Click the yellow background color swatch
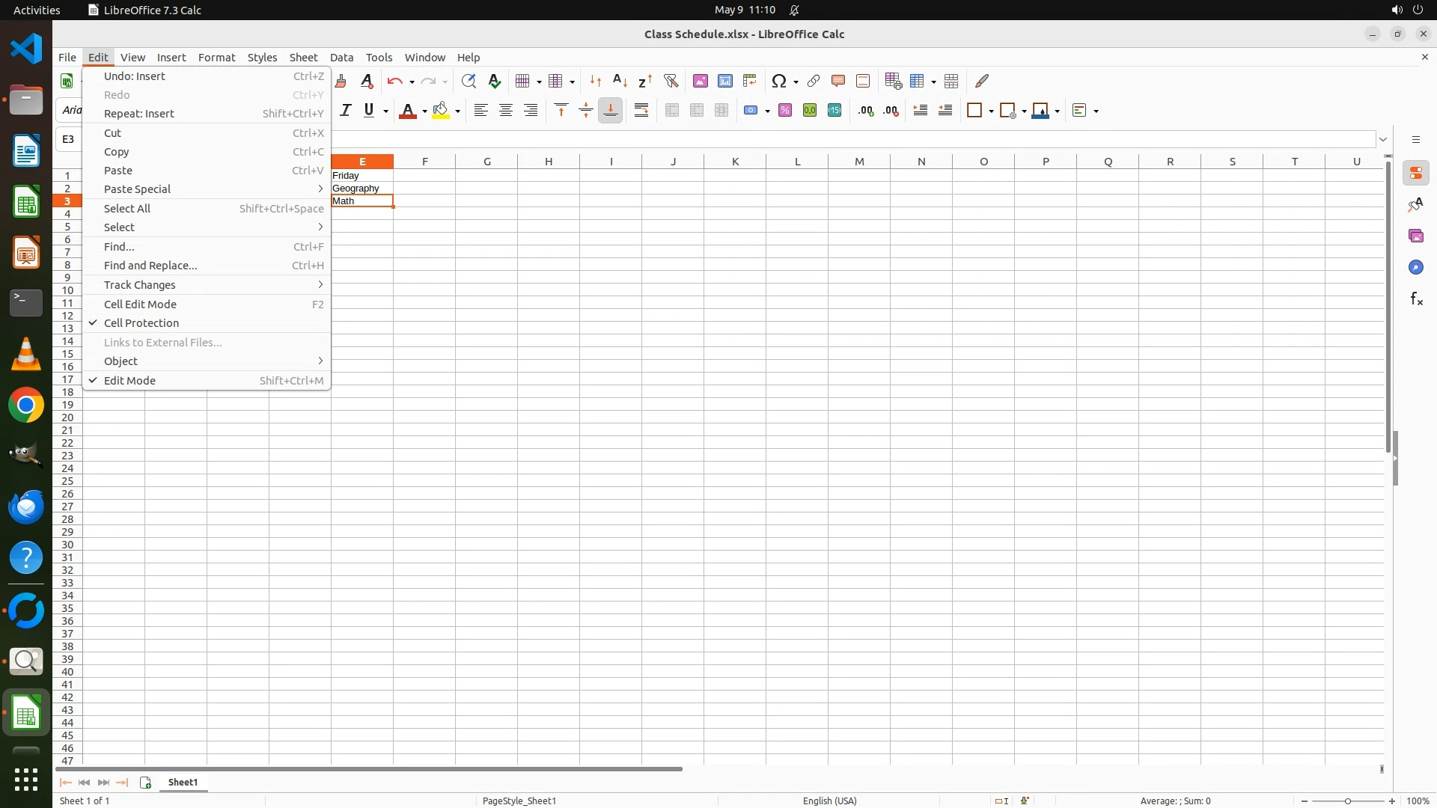 (441, 111)
